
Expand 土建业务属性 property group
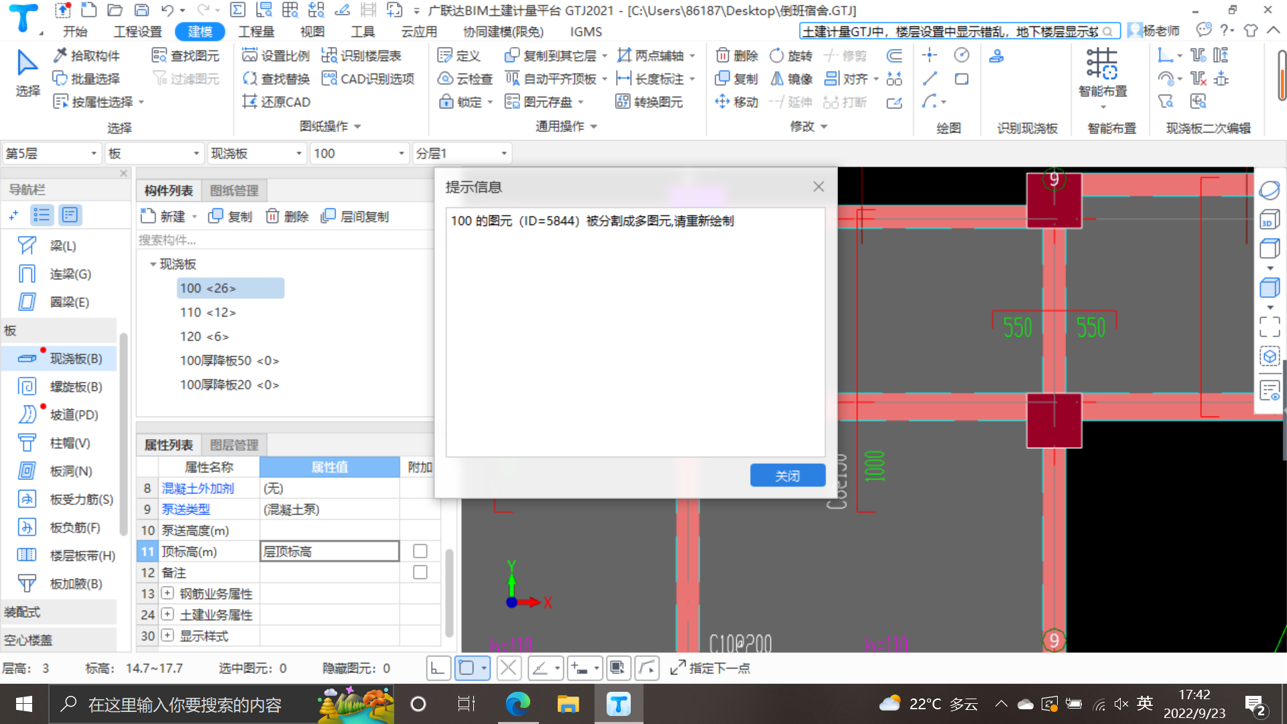(x=168, y=614)
